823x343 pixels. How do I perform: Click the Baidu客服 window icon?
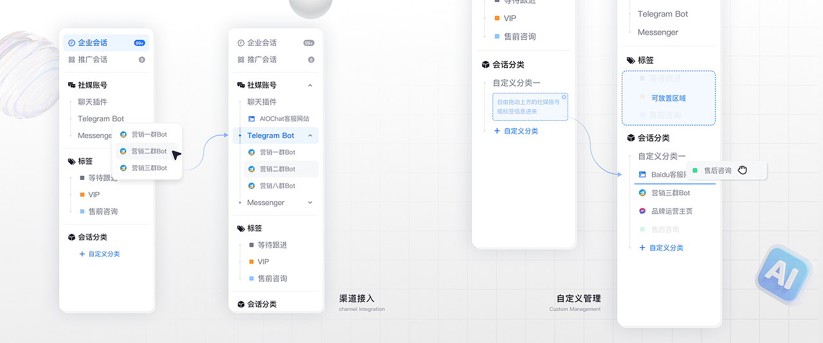[642, 175]
